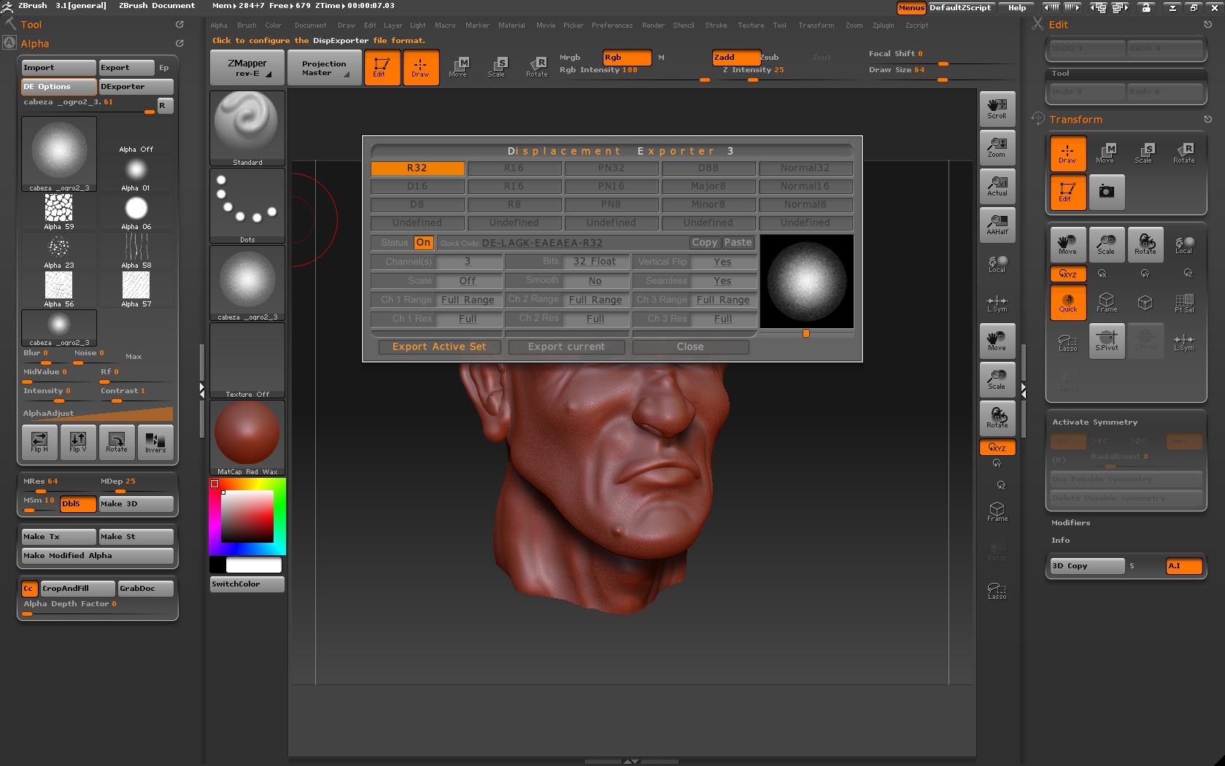Flip the alpha horizontally with Flip H

(39, 442)
